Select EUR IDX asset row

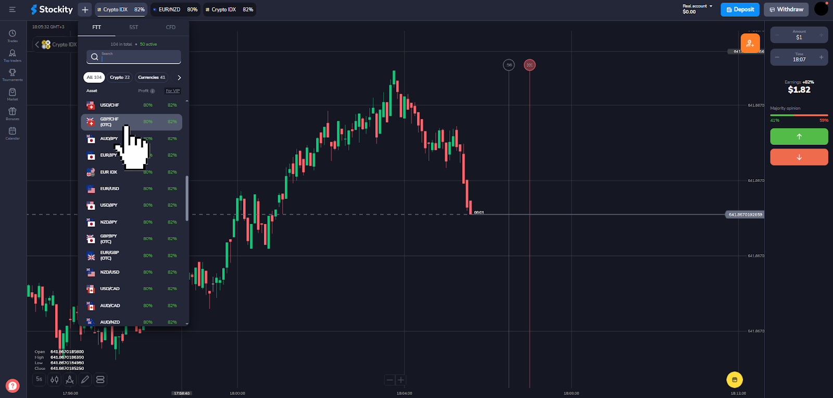(x=132, y=172)
